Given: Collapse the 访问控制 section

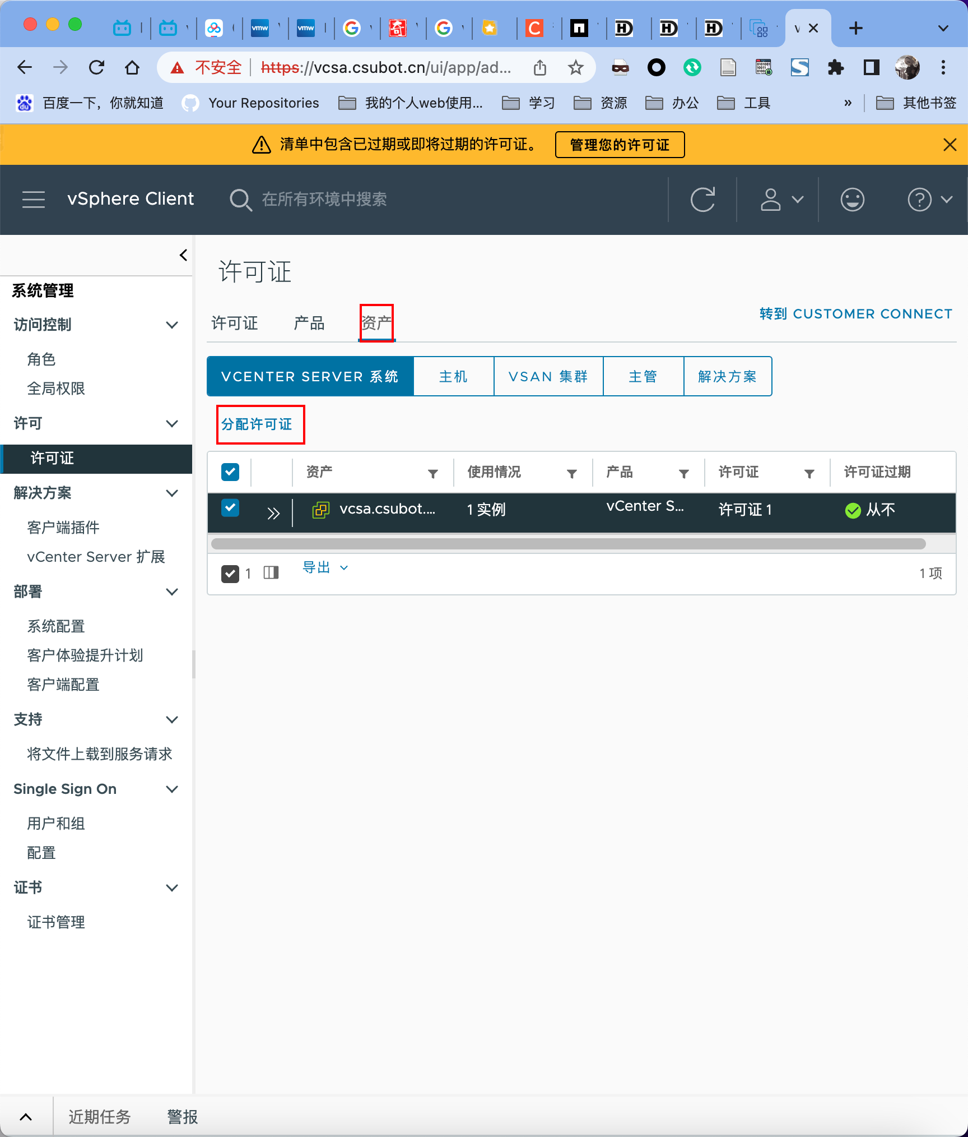Looking at the screenshot, I should click(x=173, y=325).
